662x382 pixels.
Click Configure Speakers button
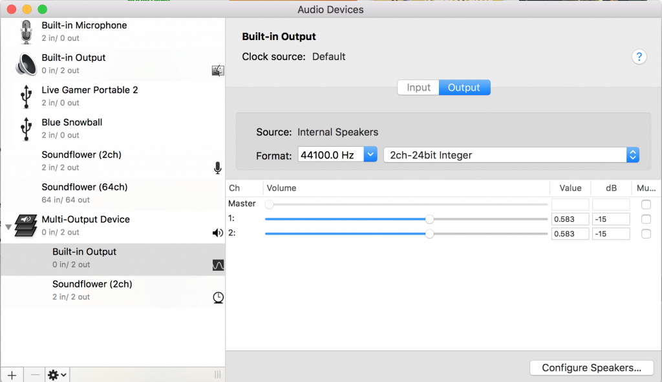click(592, 368)
